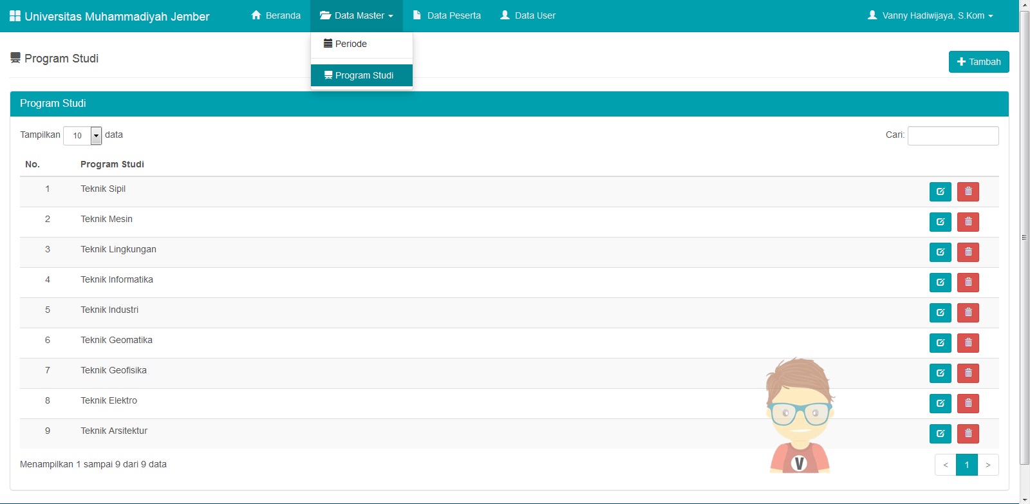Delete the Teknik Lingkungan row

[x=968, y=252]
